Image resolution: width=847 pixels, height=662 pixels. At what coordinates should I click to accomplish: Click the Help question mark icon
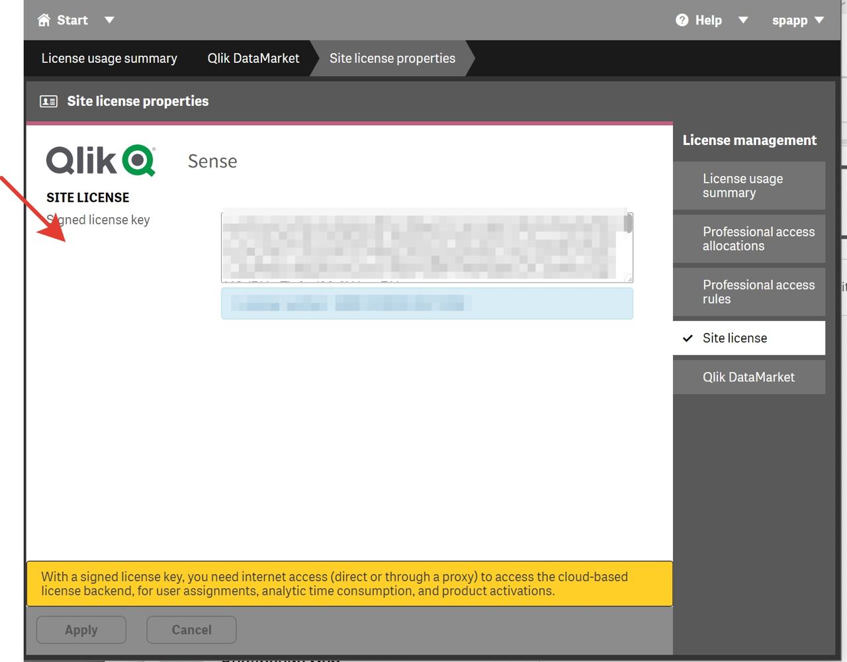pos(682,20)
